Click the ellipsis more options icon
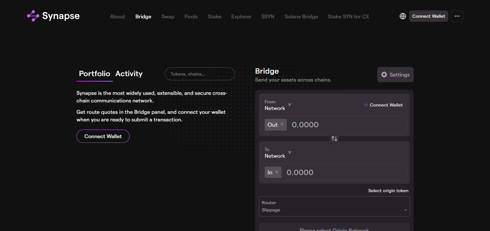 coord(457,16)
